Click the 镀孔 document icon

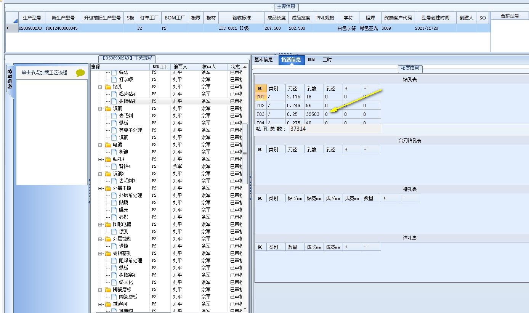(114, 232)
